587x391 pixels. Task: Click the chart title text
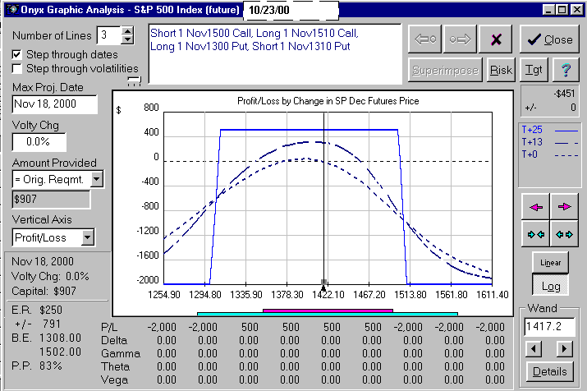point(328,101)
